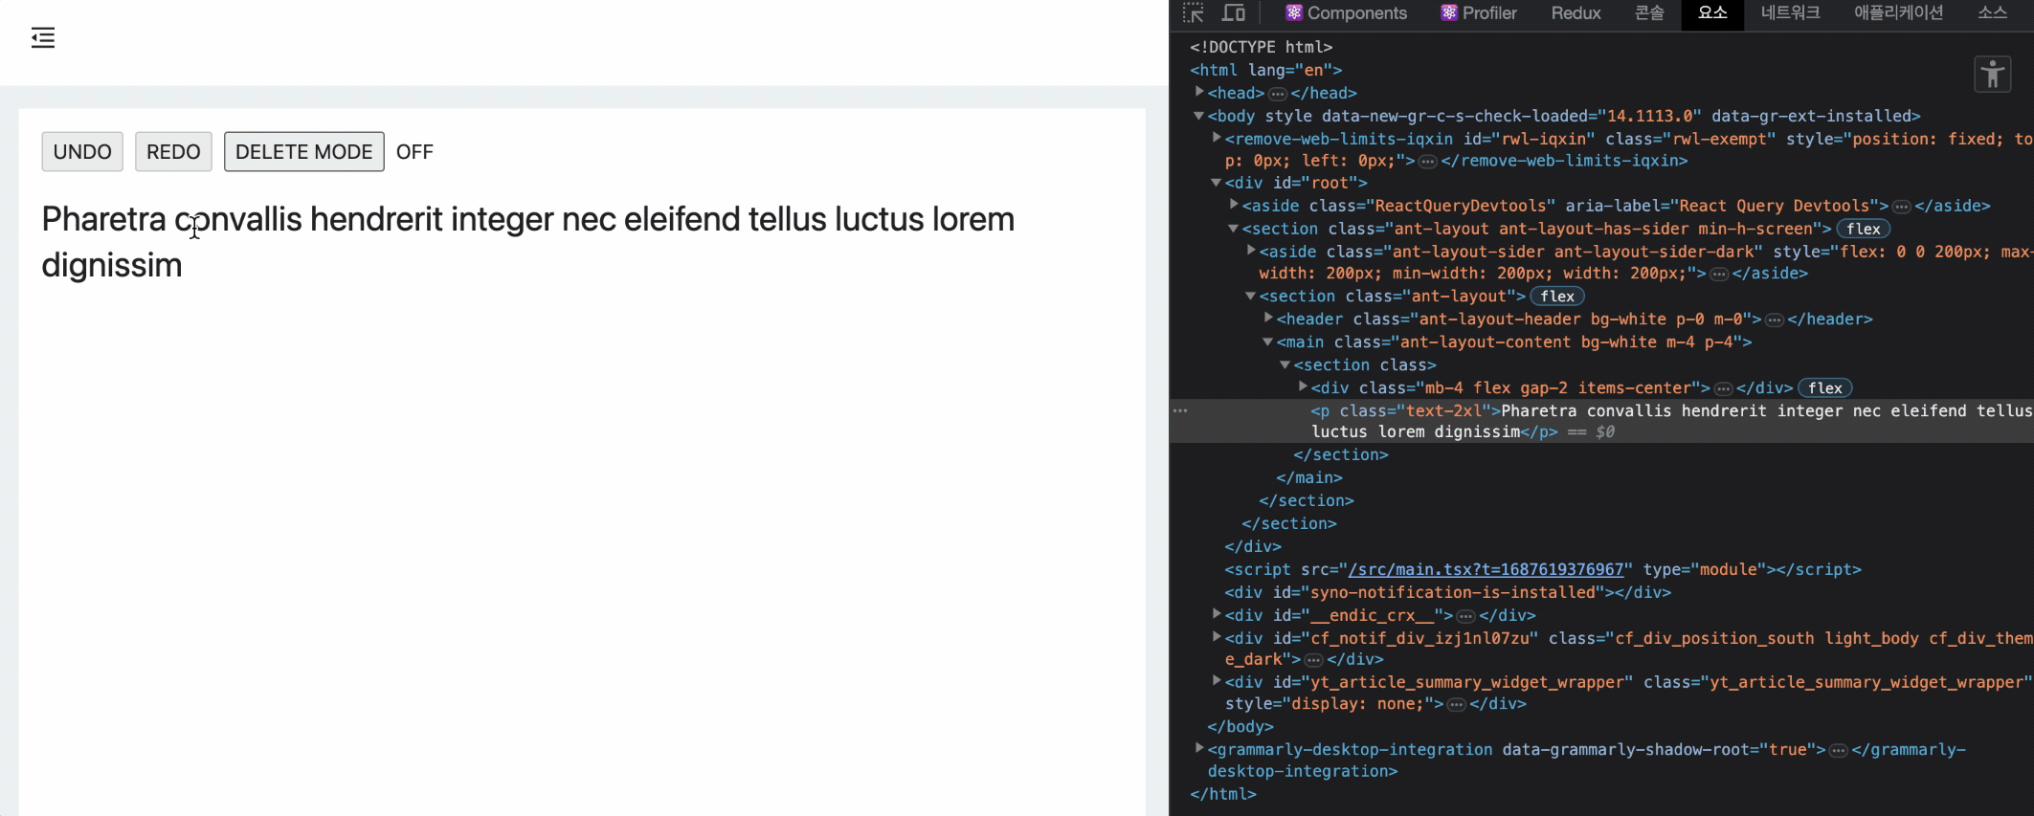The image size is (2034, 816).
Task: Expand the ReactQueryDevtools aside node
Action: (1234, 205)
